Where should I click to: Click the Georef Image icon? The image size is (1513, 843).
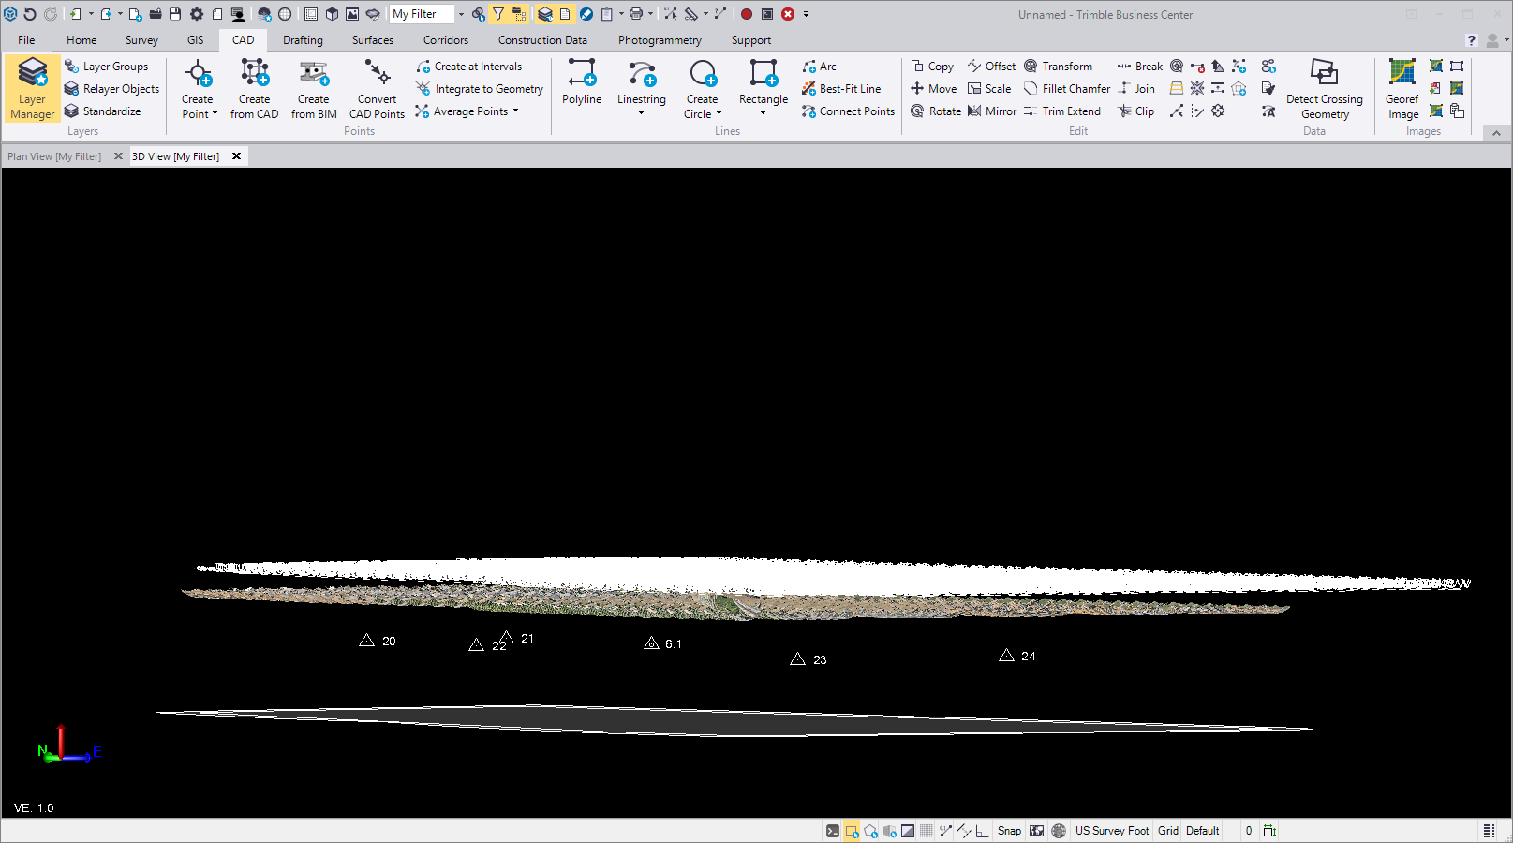[1402, 74]
